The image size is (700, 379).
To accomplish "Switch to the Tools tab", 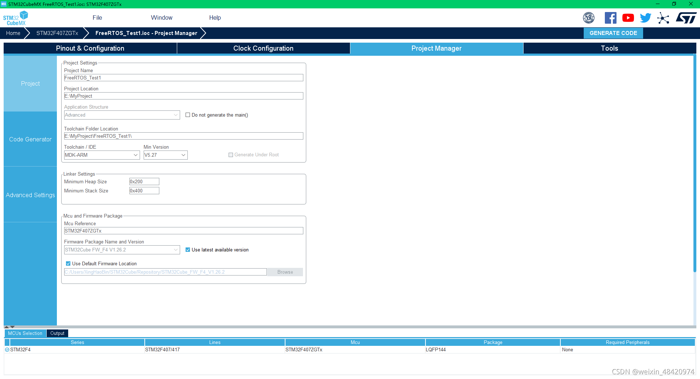I will coord(610,48).
